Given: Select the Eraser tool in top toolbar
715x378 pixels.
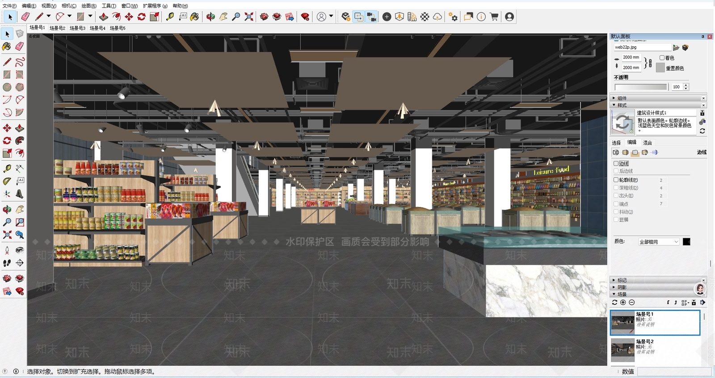Looking at the screenshot, I should (x=25, y=17).
